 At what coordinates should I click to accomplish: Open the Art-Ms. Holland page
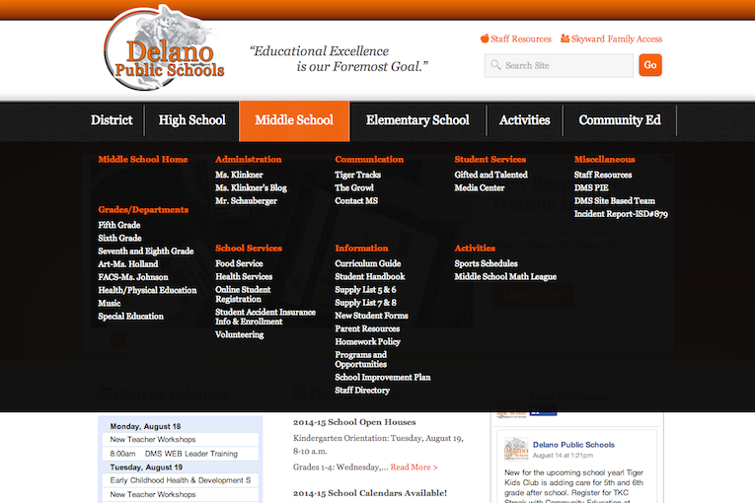[128, 263]
